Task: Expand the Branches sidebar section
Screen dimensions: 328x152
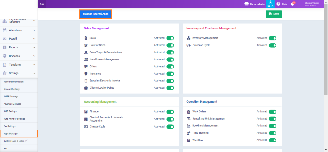Action: coord(19,56)
